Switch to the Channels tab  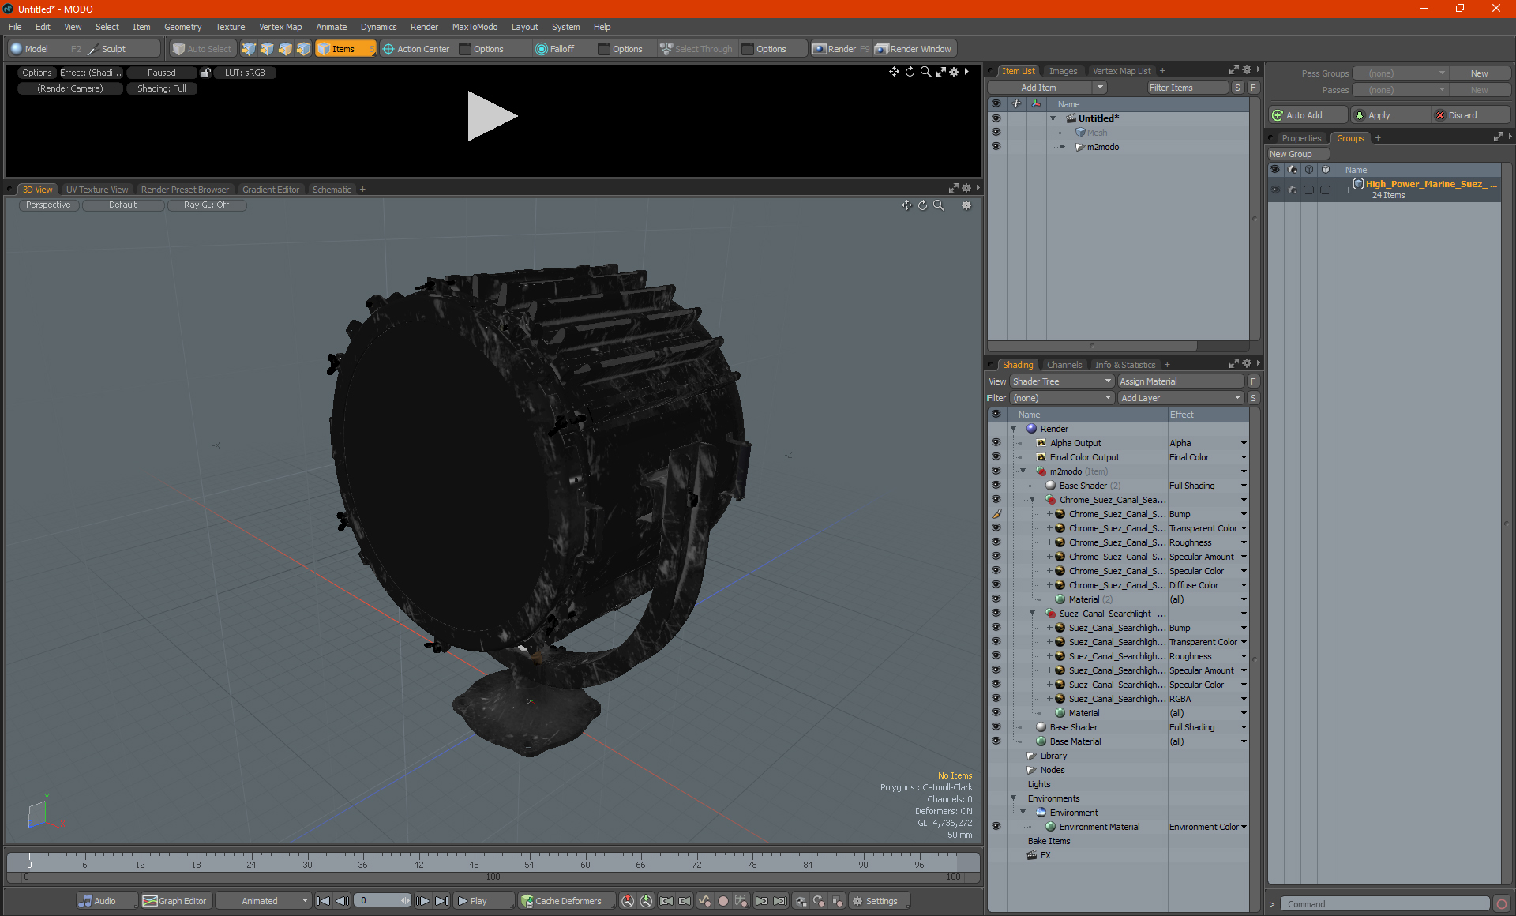(x=1064, y=365)
